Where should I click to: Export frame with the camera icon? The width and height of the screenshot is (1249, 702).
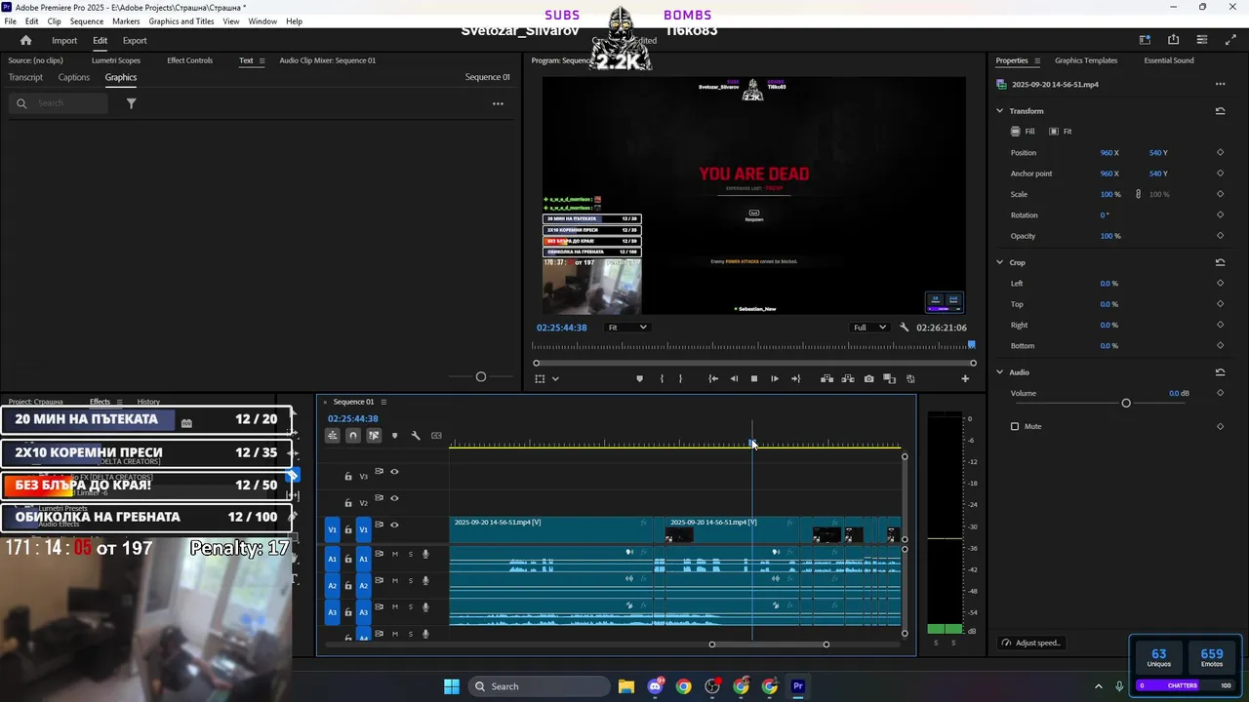tap(868, 378)
